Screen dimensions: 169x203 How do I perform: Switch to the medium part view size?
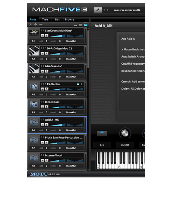coord(80,25)
